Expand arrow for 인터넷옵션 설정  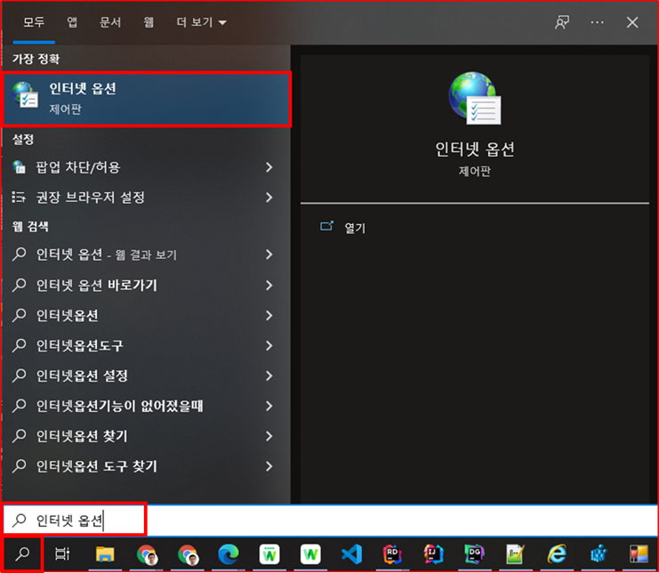(x=269, y=375)
